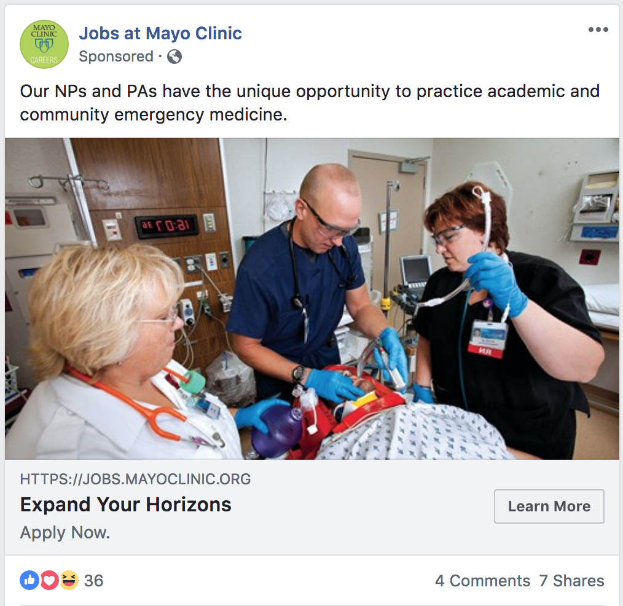Viewport: 623px width, 606px height.
Task: Open the three-dot post options menu
Action: (x=598, y=30)
